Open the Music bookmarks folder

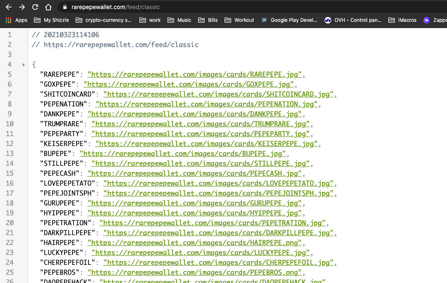(x=179, y=20)
